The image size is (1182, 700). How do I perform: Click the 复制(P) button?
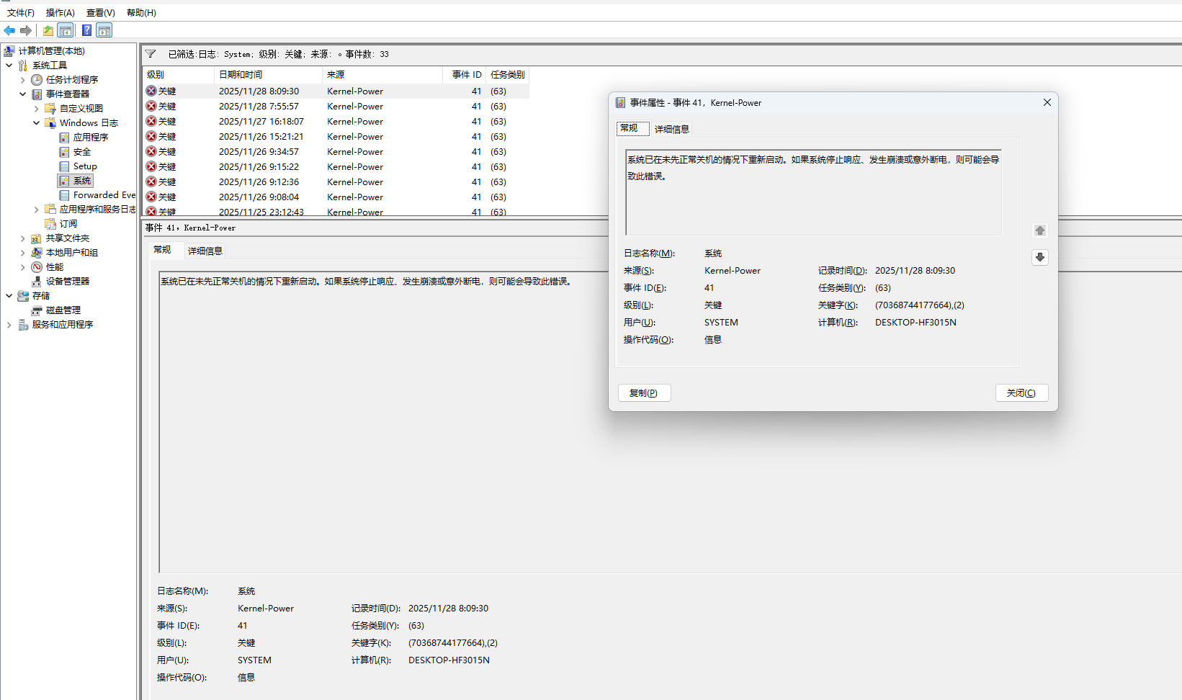click(644, 392)
